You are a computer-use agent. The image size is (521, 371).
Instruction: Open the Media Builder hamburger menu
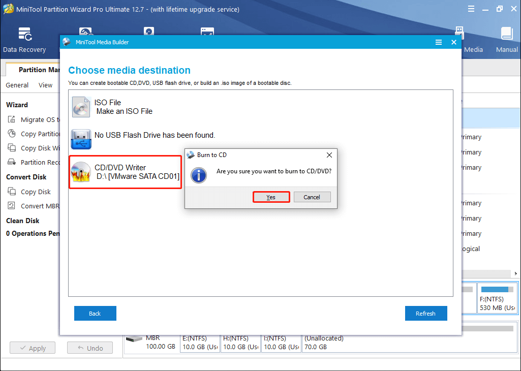click(439, 42)
